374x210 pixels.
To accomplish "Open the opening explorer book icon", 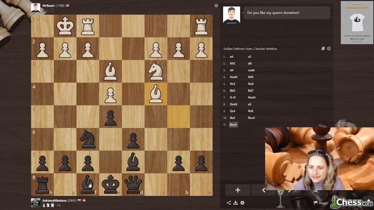I will (x=323, y=48).
